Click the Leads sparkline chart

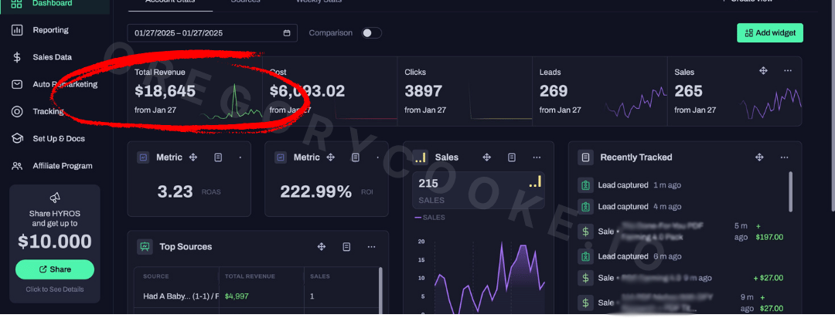pos(636,102)
